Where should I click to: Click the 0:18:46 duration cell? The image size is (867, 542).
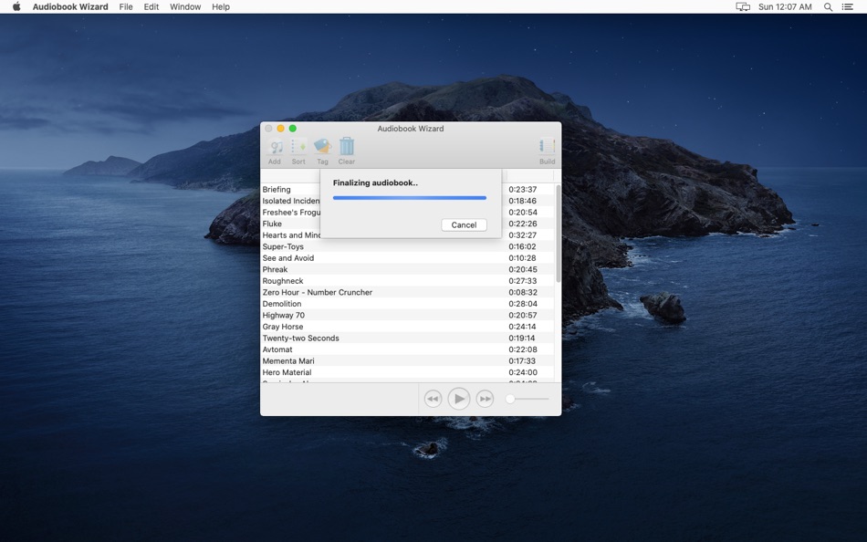pos(523,201)
